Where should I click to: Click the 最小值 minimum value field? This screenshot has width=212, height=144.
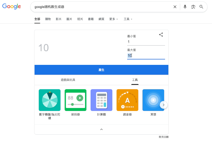click(x=146, y=42)
